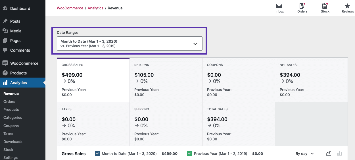Uncheck the Month to Date checkbox

click(x=97, y=153)
